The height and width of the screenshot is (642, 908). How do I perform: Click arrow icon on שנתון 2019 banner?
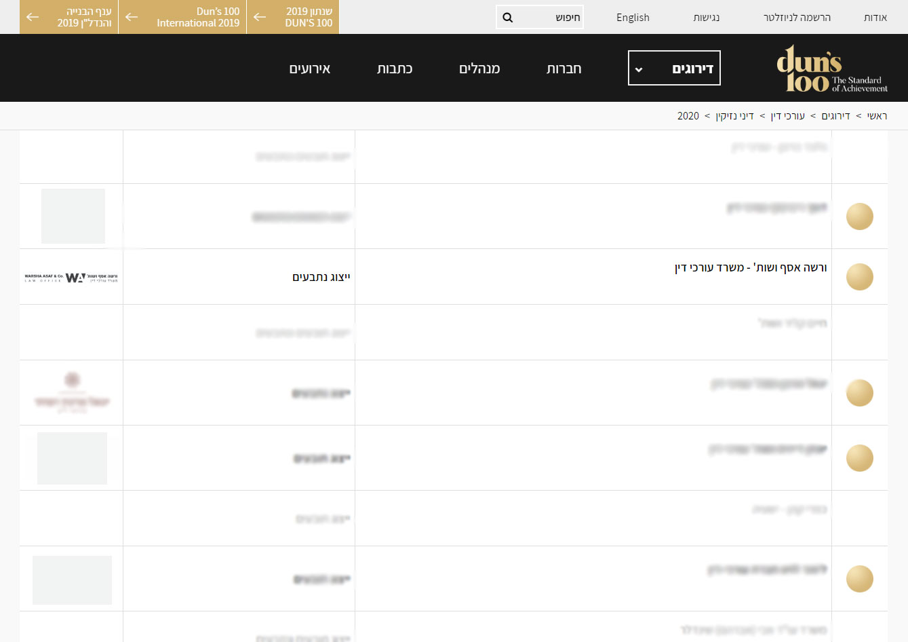click(260, 17)
